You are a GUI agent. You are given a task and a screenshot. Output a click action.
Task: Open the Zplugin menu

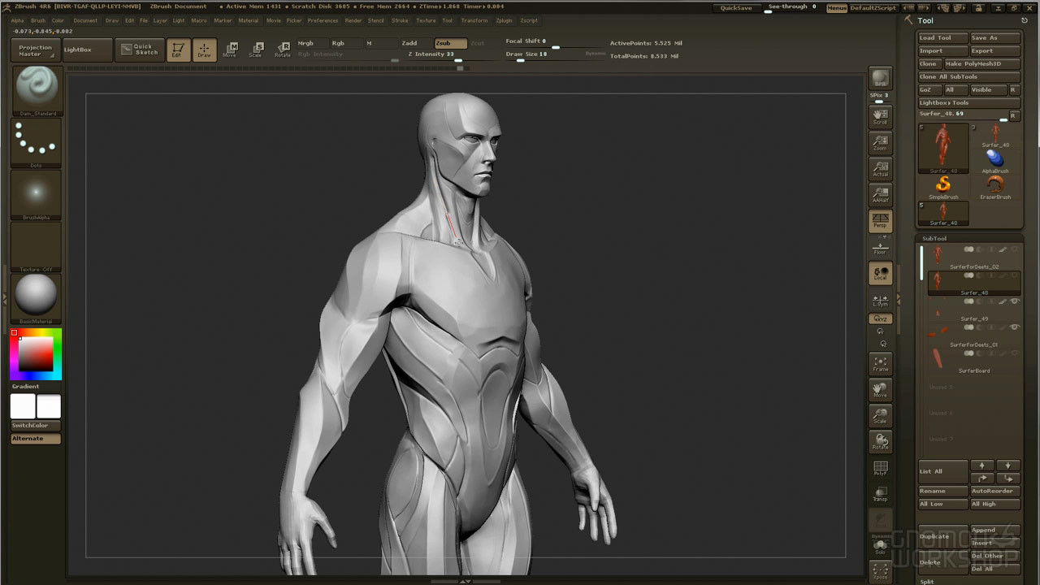click(504, 20)
